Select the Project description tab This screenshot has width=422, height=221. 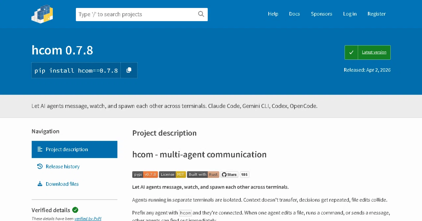click(75, 149)
